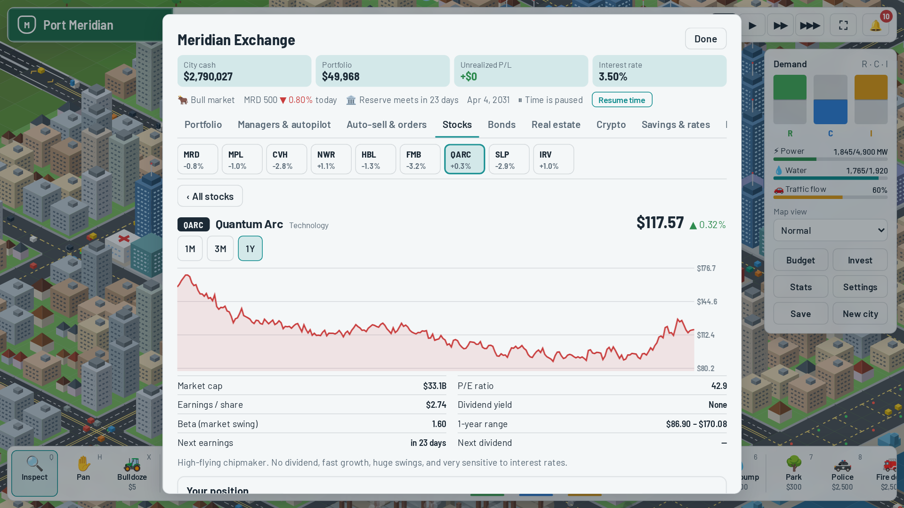This screenshot has height=508, width=904.
Task: Select the CVH stock chip
Action: coord(287,159)
